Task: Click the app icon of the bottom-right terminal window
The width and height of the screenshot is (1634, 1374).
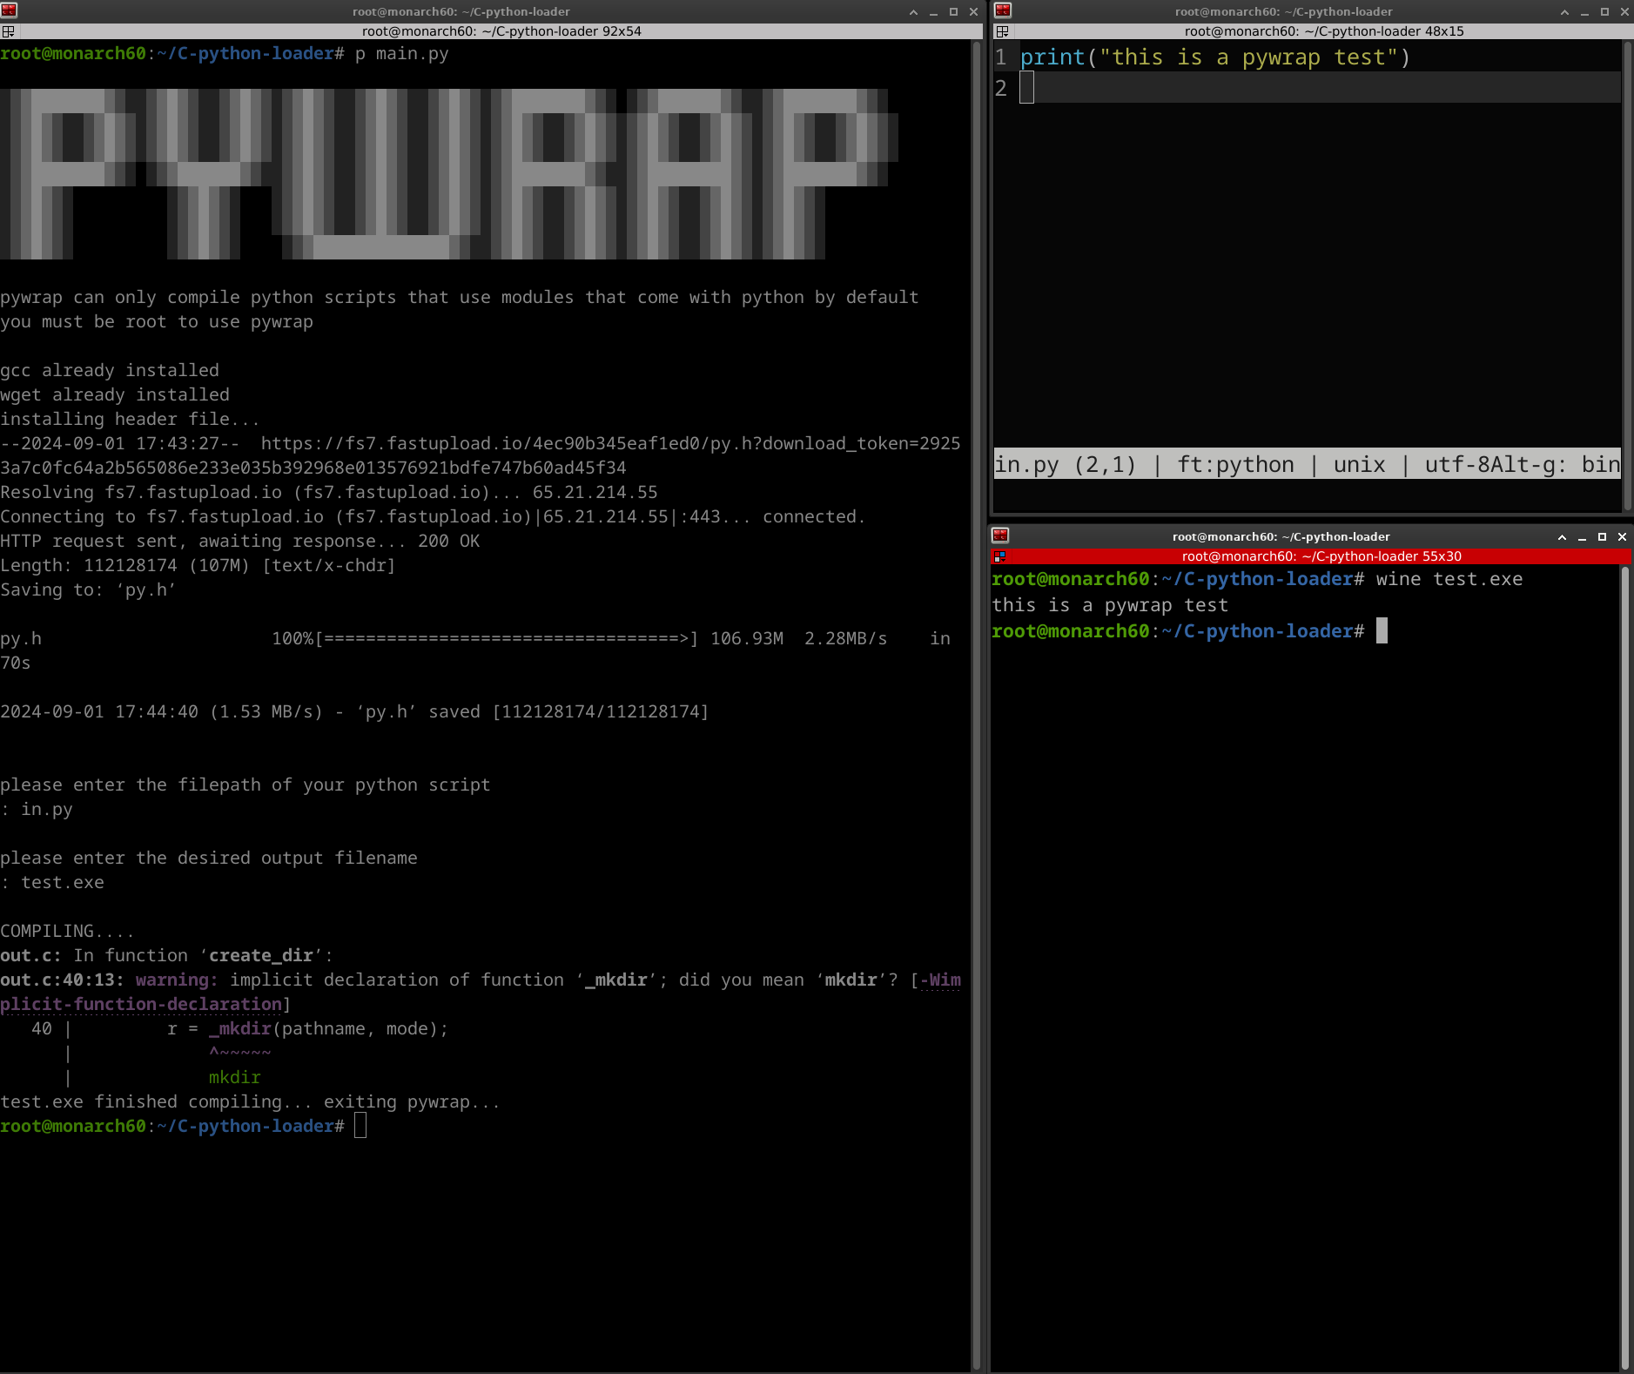Action: [1000, 535]
